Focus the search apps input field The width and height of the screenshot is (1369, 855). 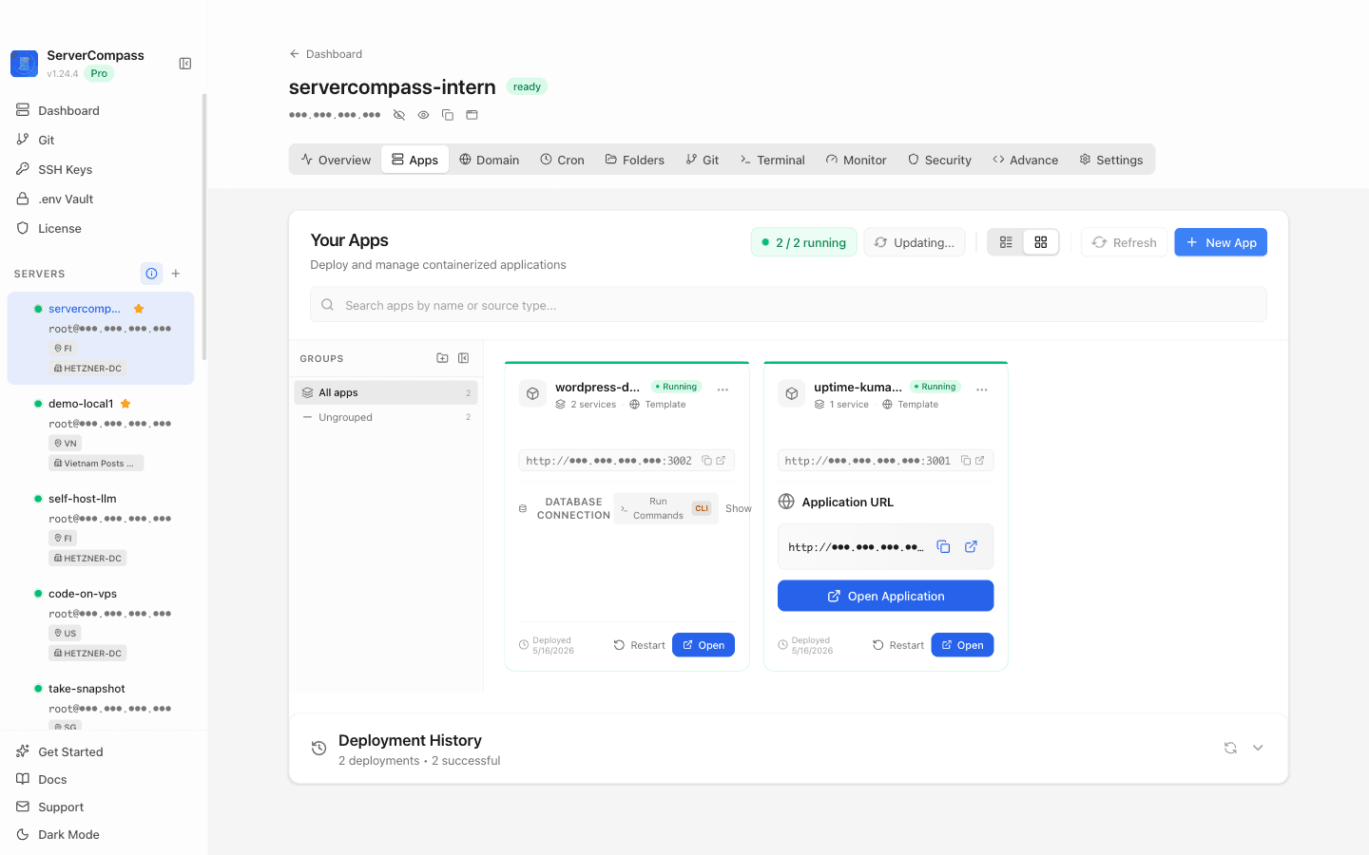click(788, 305)
